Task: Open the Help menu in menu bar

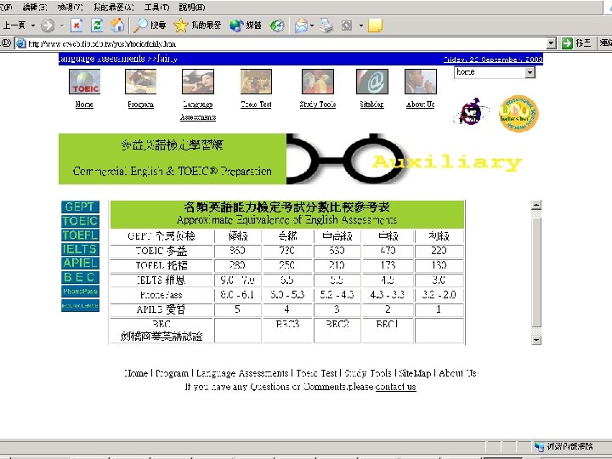Action: tap(192, 8)
